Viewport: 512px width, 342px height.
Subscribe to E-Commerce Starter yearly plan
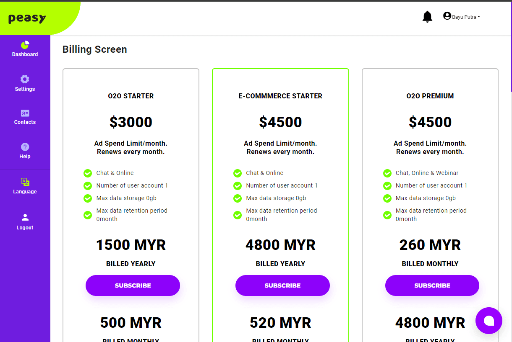pyautogui.click(x=282, y=285)
